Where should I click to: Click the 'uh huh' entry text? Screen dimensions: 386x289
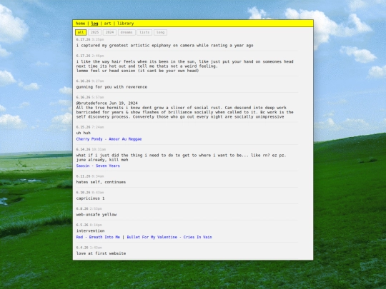pyautogui.click(x=83, y=133)
